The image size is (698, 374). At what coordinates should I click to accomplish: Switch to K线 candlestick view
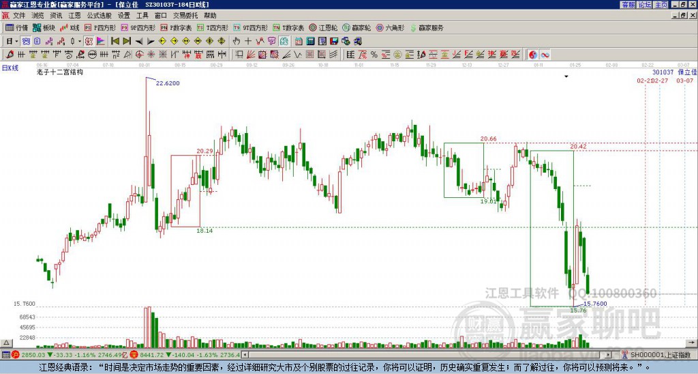coord(70,27)
